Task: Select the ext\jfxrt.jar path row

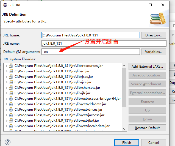Action: pyautogui.click(x=57, y=121)
